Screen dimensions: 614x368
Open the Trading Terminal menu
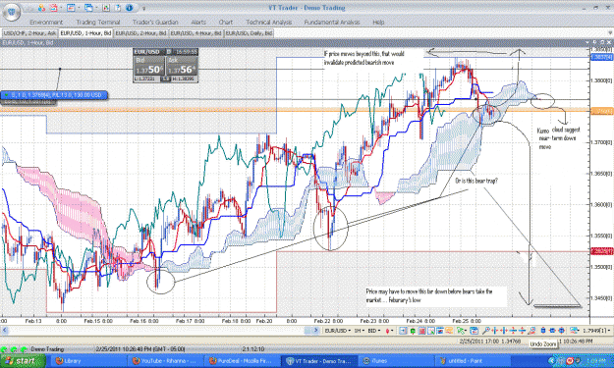[98, 23]
